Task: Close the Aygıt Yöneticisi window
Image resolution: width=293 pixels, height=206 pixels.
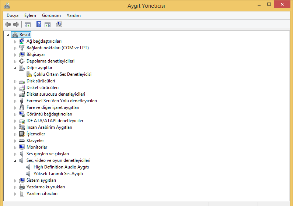Action: [282, 4]
